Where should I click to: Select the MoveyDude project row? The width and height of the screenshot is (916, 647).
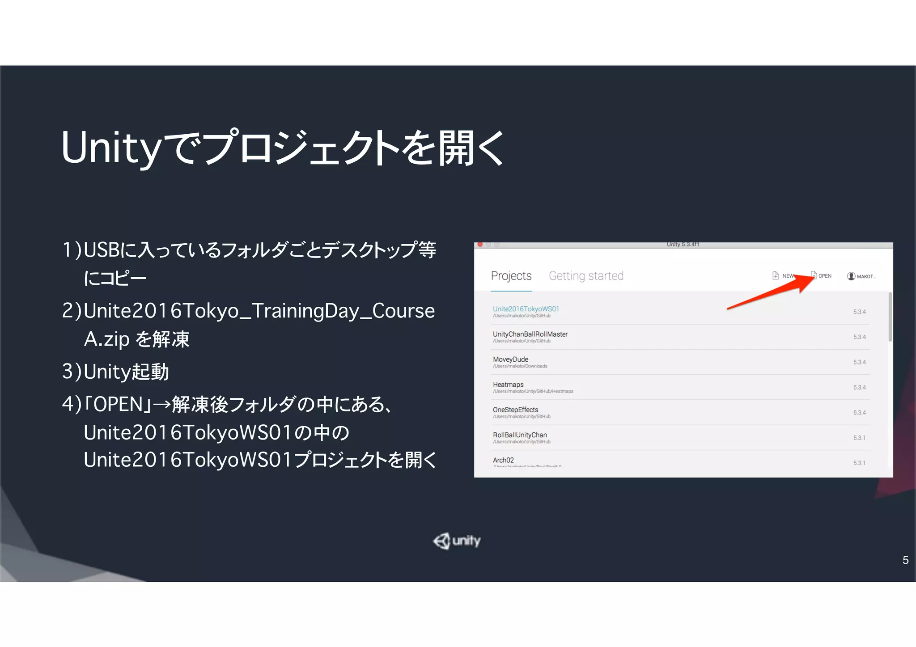pos(680,362)
